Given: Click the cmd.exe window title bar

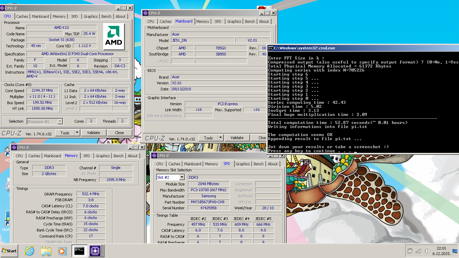Looking at the screenshot, I should tap(363, 48).
